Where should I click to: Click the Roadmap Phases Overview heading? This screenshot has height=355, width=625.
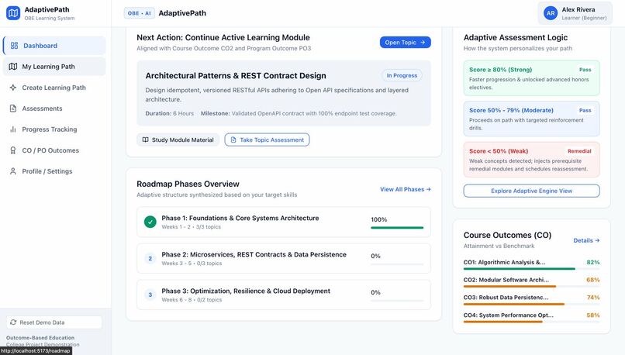pyautogui.click(x=188, y=184)
